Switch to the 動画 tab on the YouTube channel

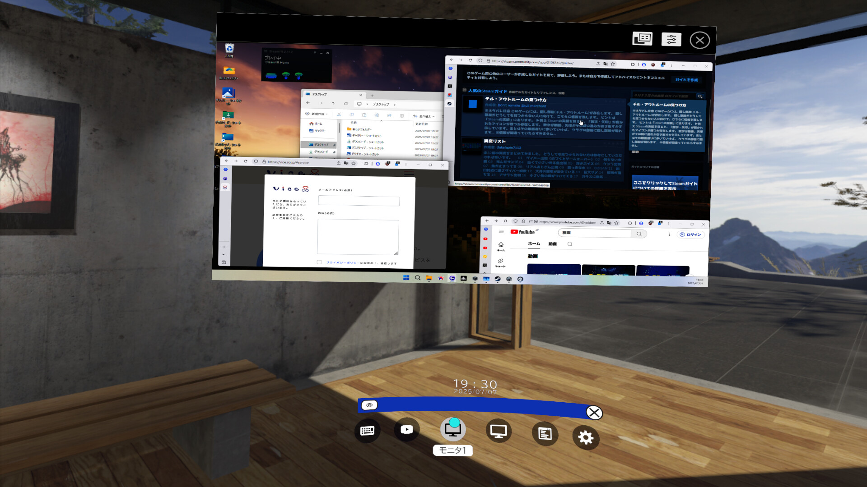pyautogui.click(x=552, y=244)
